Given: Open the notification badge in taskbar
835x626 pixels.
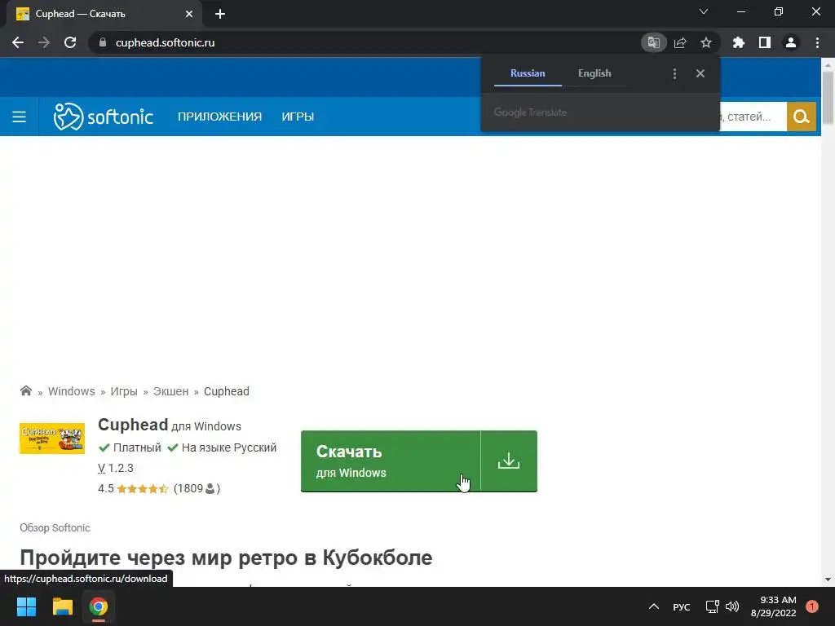Looking at the screenshot, I should tap(812, 606).
